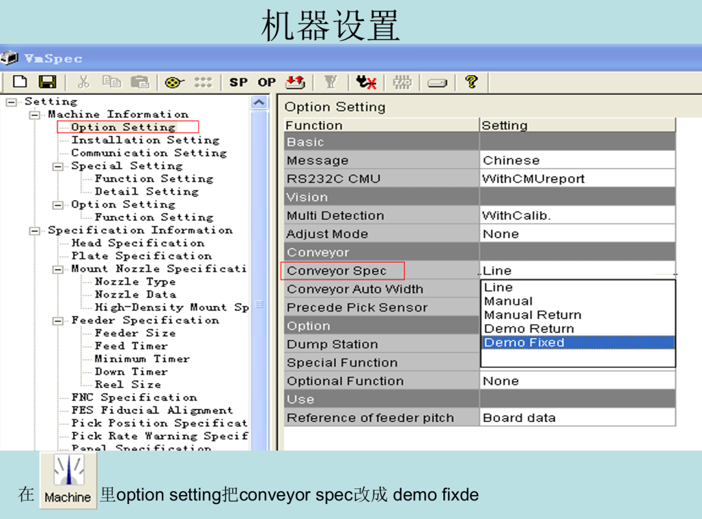Select Option Setting under Machine Information
The image size is (702, 519).
(x=123, y=127)
